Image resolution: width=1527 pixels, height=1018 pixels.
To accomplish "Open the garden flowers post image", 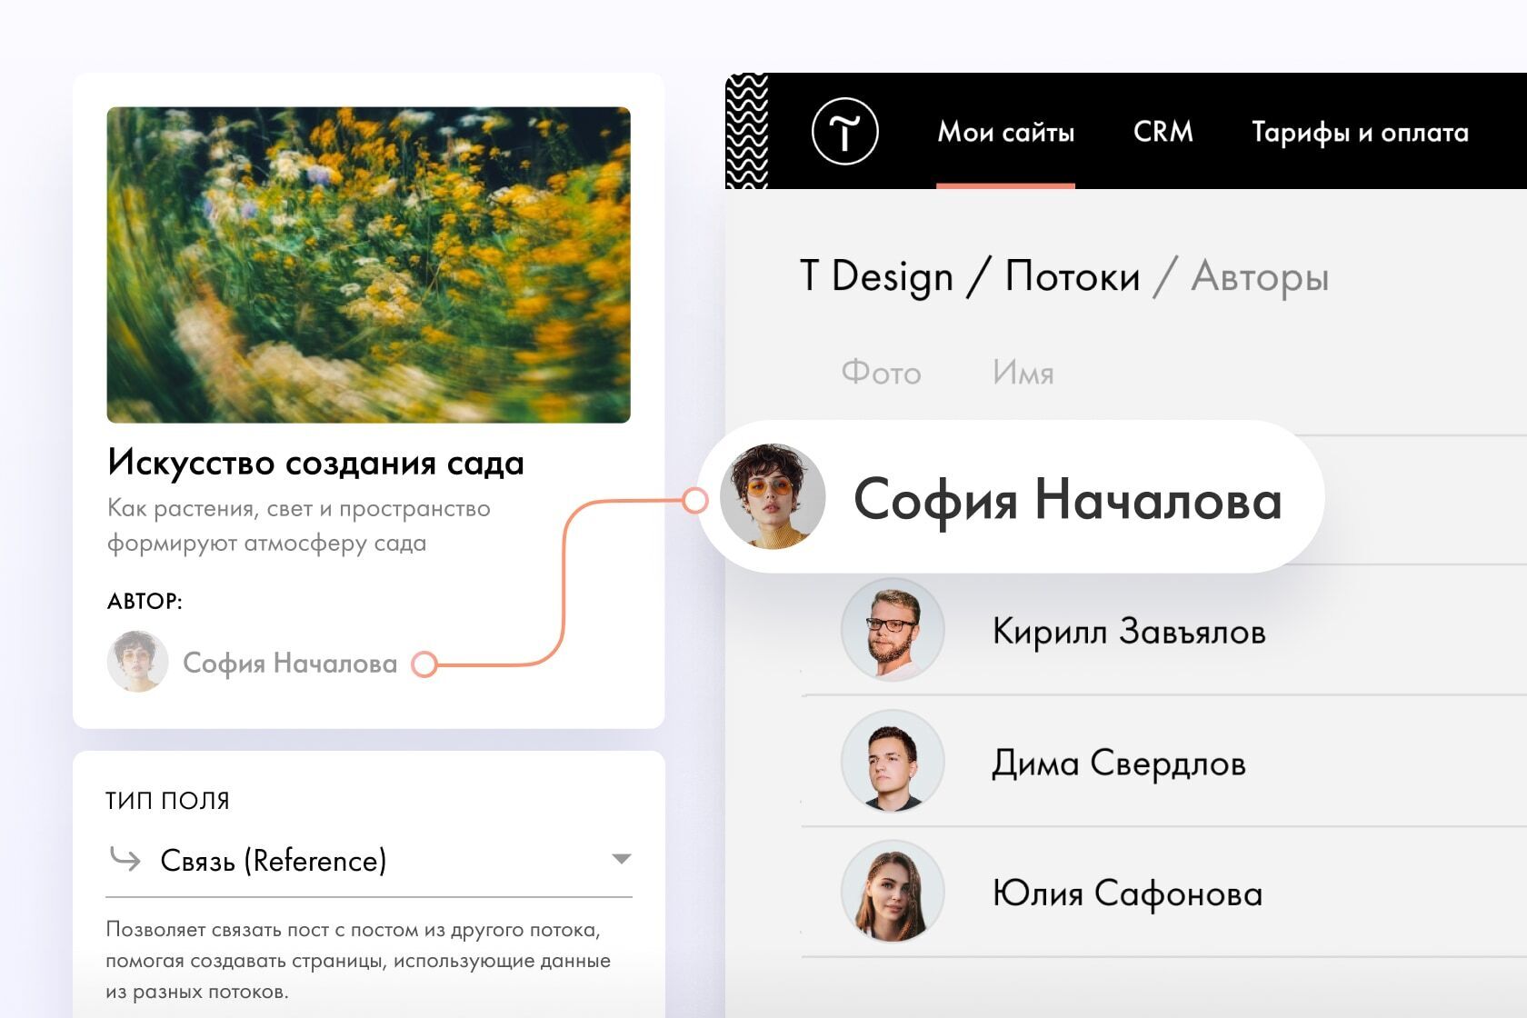I will [368, 264].
